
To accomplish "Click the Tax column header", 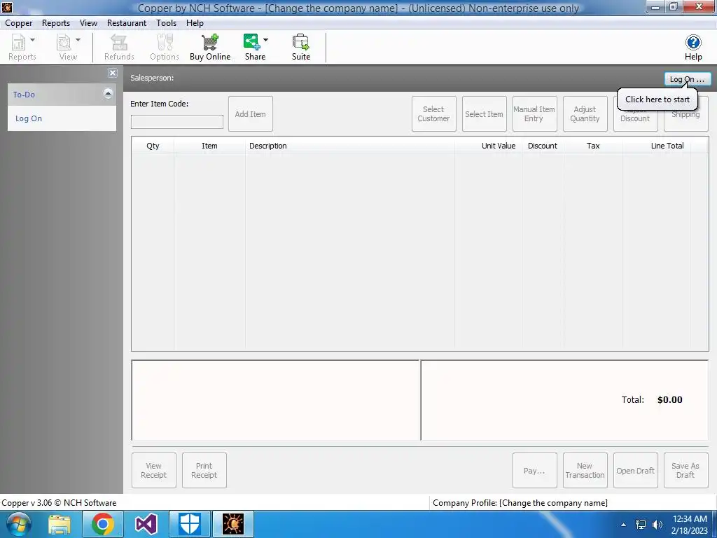I will click(x=593, y=146).
